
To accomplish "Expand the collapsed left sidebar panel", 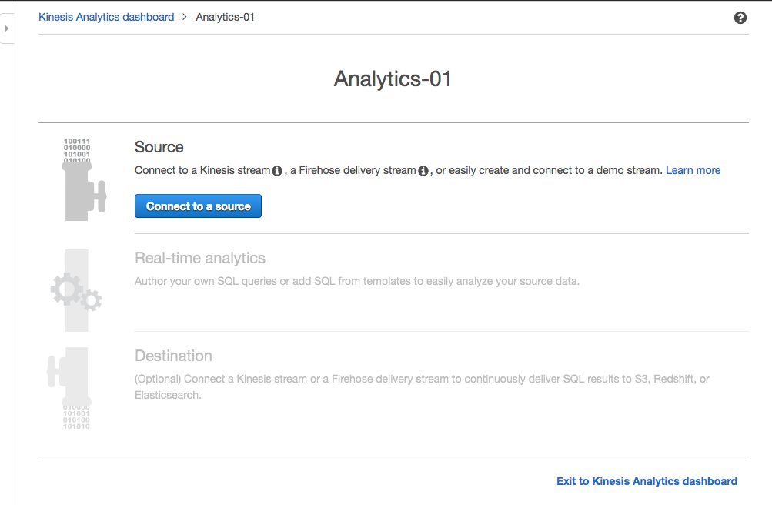I will point(6,28).
